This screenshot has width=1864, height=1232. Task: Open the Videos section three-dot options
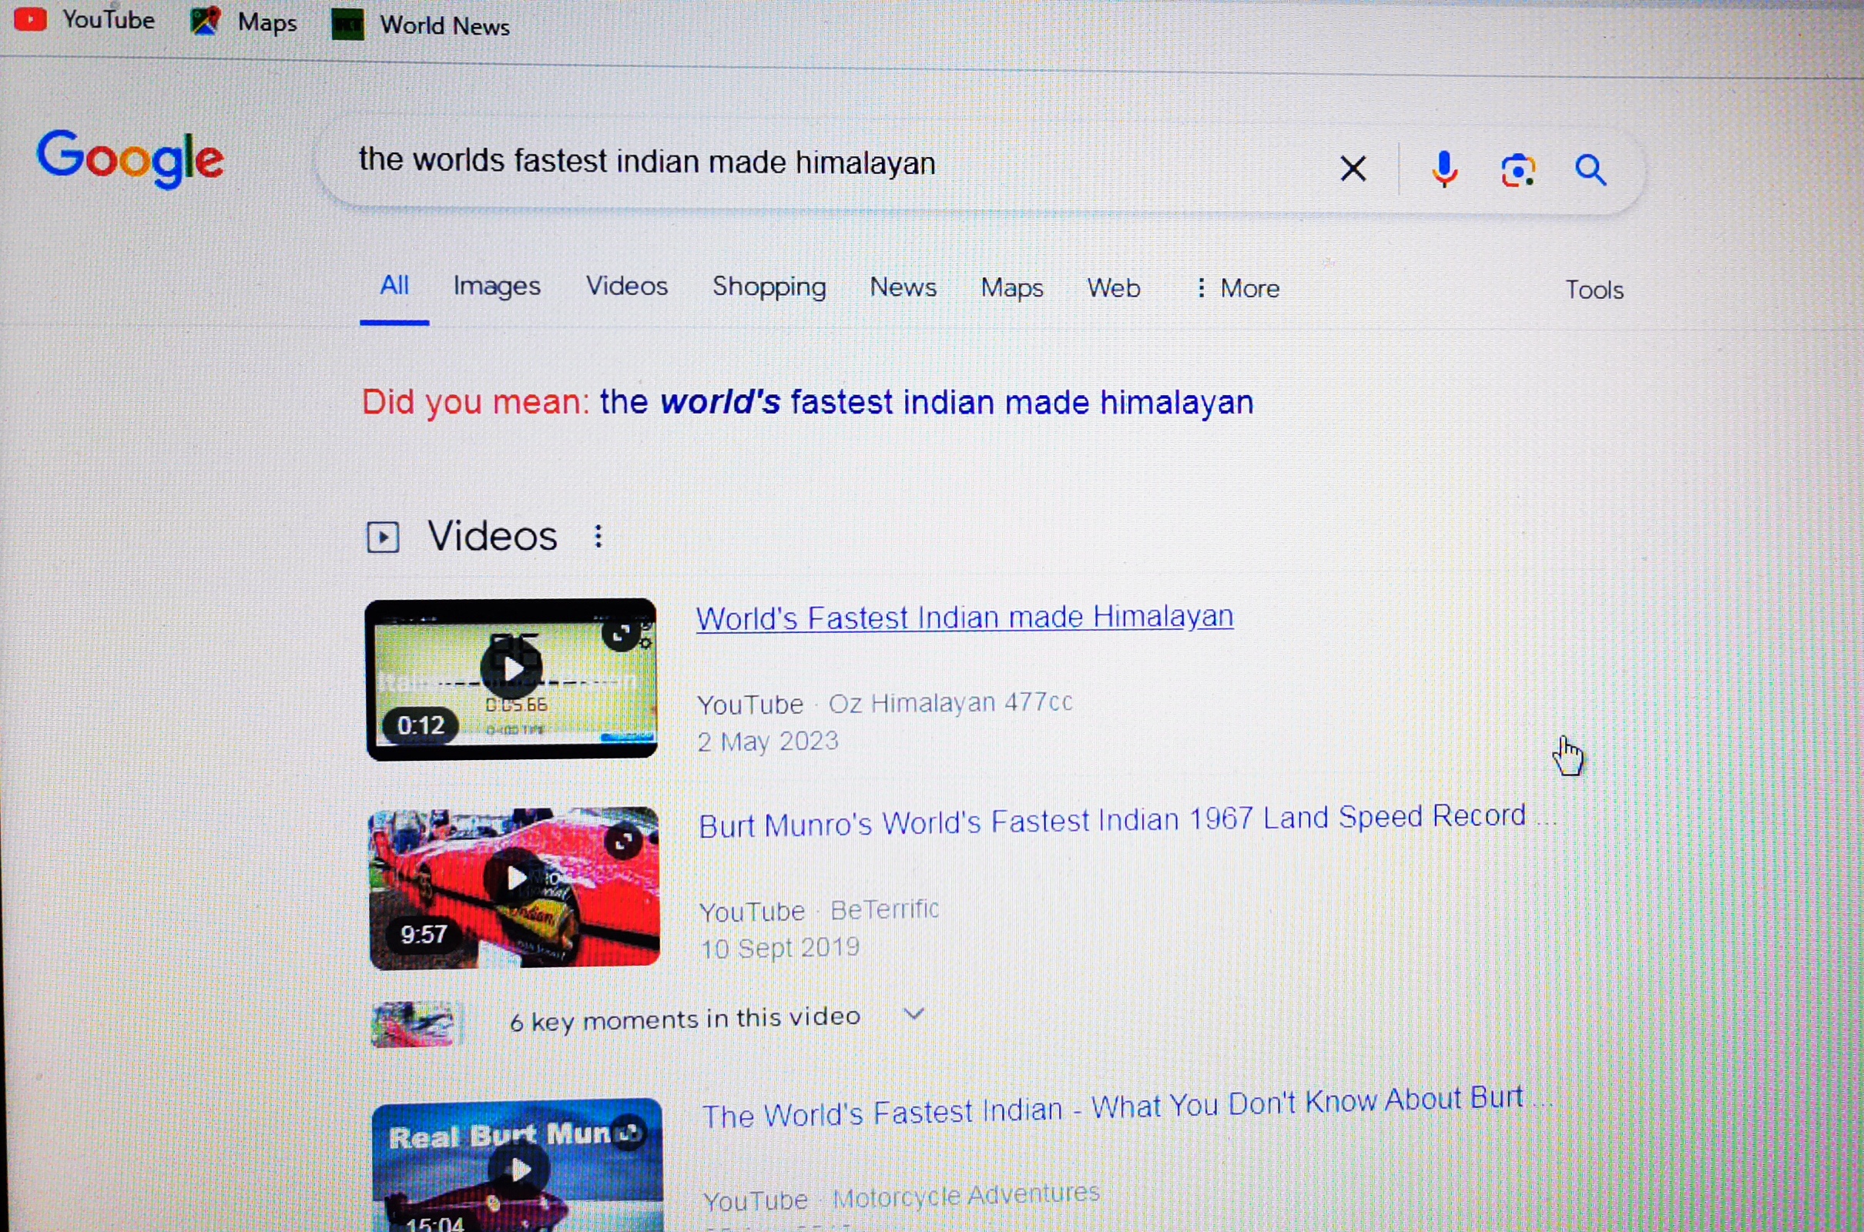(x=598, y=537)
